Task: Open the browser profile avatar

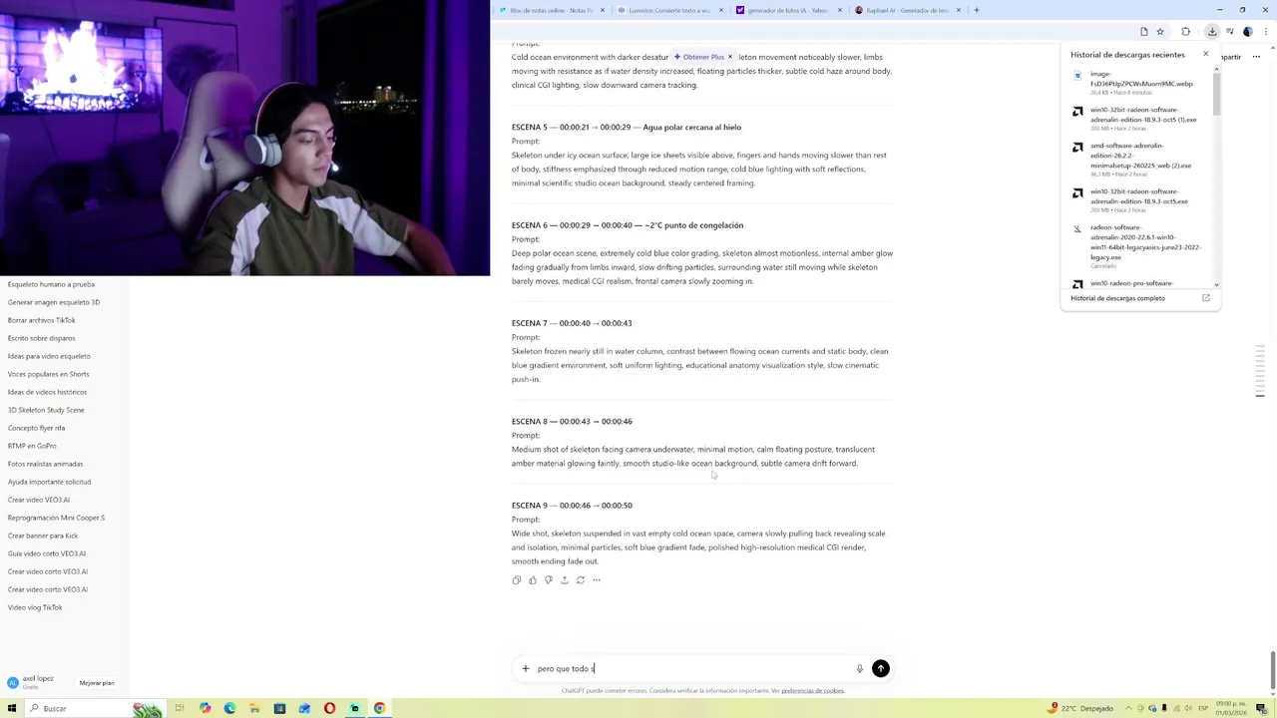Action: pyautogui.click(x=1247, y=31)
